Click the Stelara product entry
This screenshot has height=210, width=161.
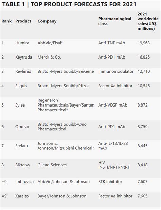tap(21, 146)
